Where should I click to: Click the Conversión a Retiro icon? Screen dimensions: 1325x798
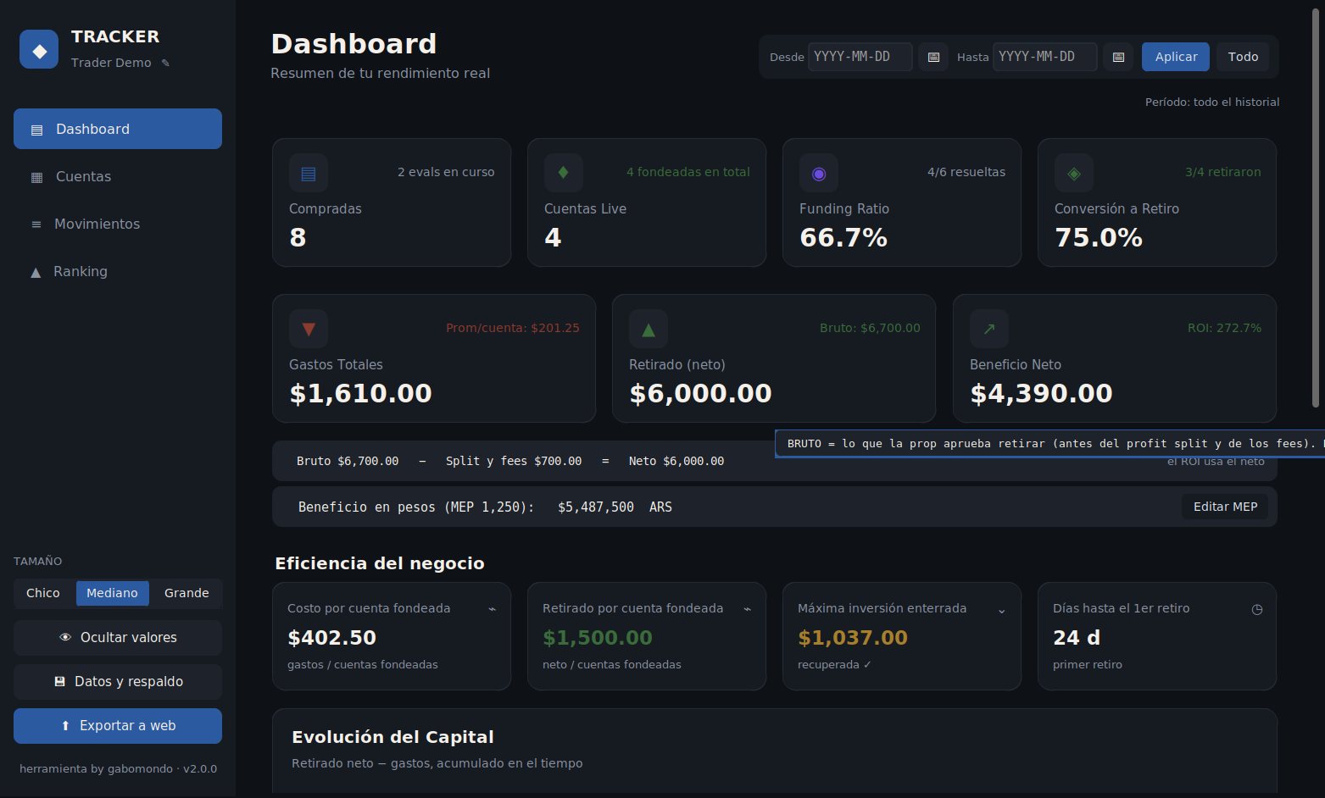[x=1074, y=173]
